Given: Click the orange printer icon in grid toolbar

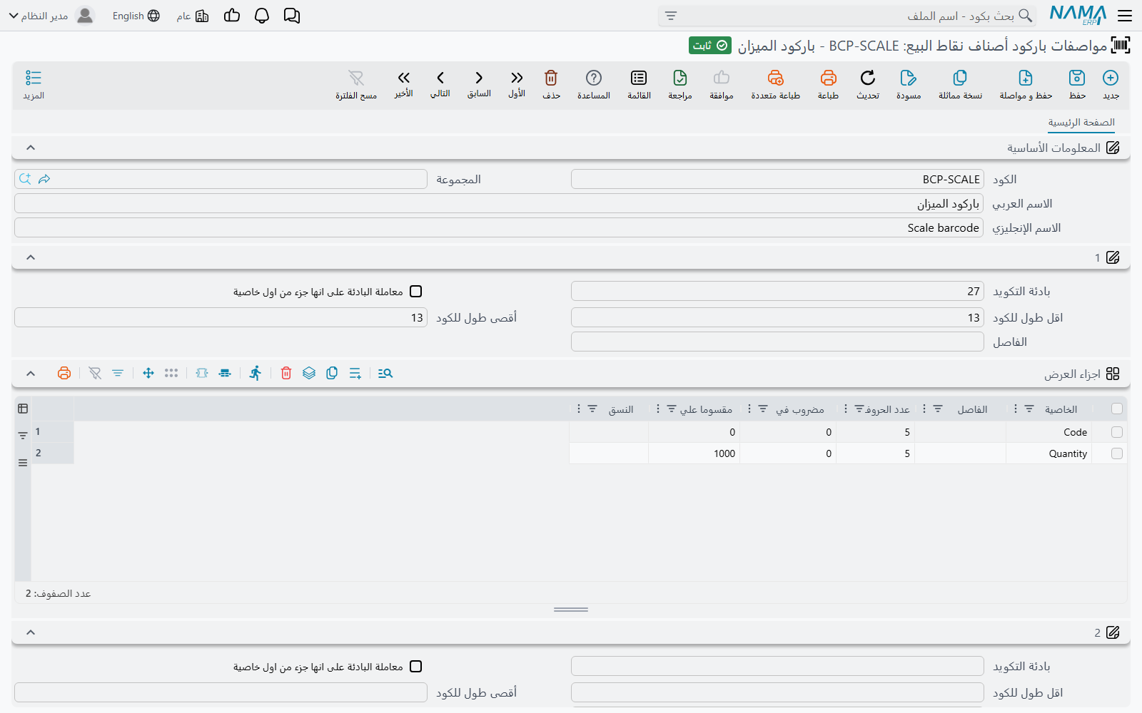Looking at the screenshot, I should click(x=64, y=373).
